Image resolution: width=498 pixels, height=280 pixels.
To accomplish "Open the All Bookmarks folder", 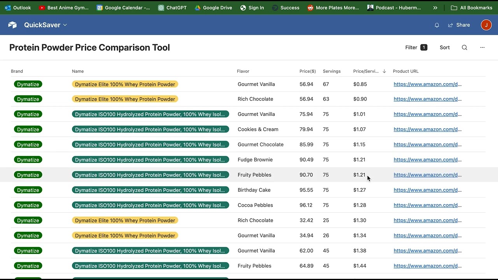I will (x=471, y=7).
